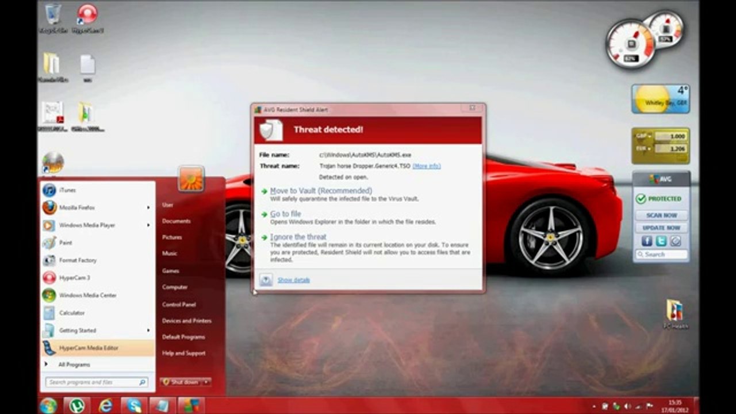Open the PC Health desktop icon

click(674, 314)
